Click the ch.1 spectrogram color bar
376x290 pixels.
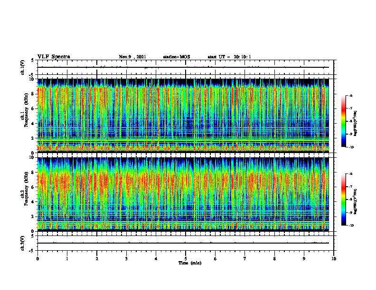pos(344,121)
